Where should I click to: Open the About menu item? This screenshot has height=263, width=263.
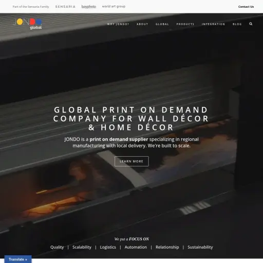coord(142,24)
